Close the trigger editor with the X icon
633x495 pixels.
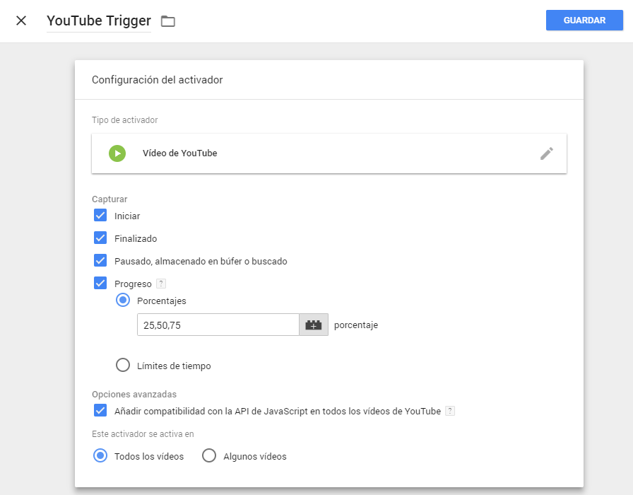point(21,21)
